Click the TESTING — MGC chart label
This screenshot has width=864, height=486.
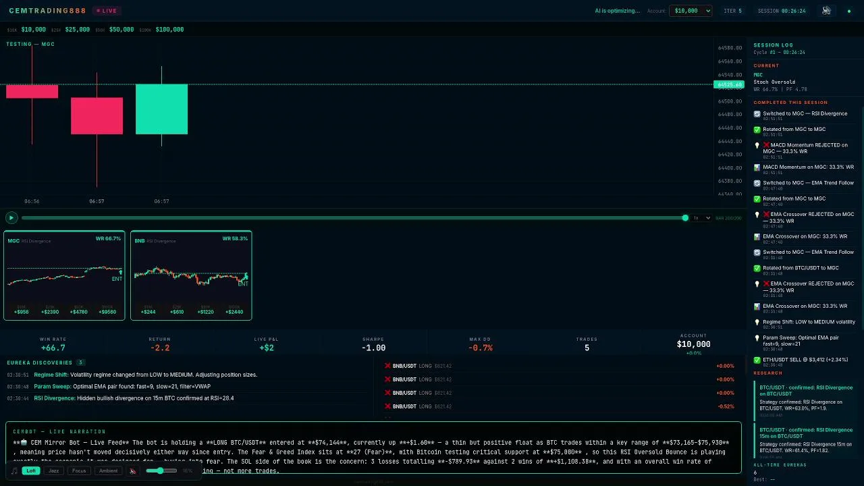[x=30, y=45]
